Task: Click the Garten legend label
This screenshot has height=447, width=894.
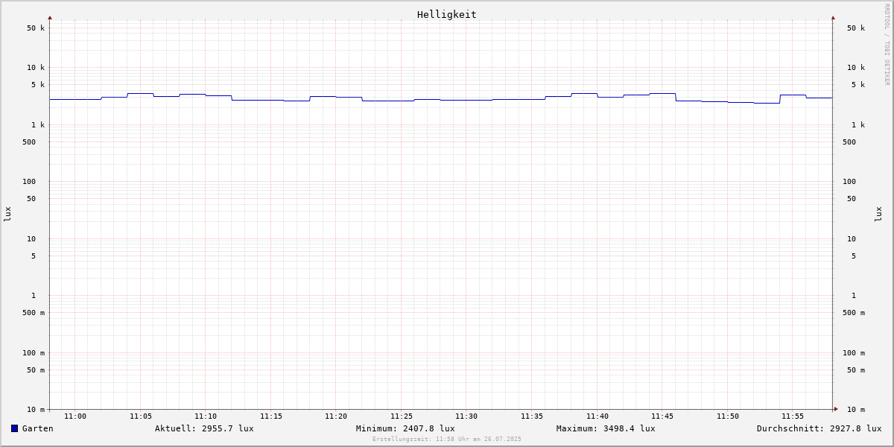Action: [38, 428]
